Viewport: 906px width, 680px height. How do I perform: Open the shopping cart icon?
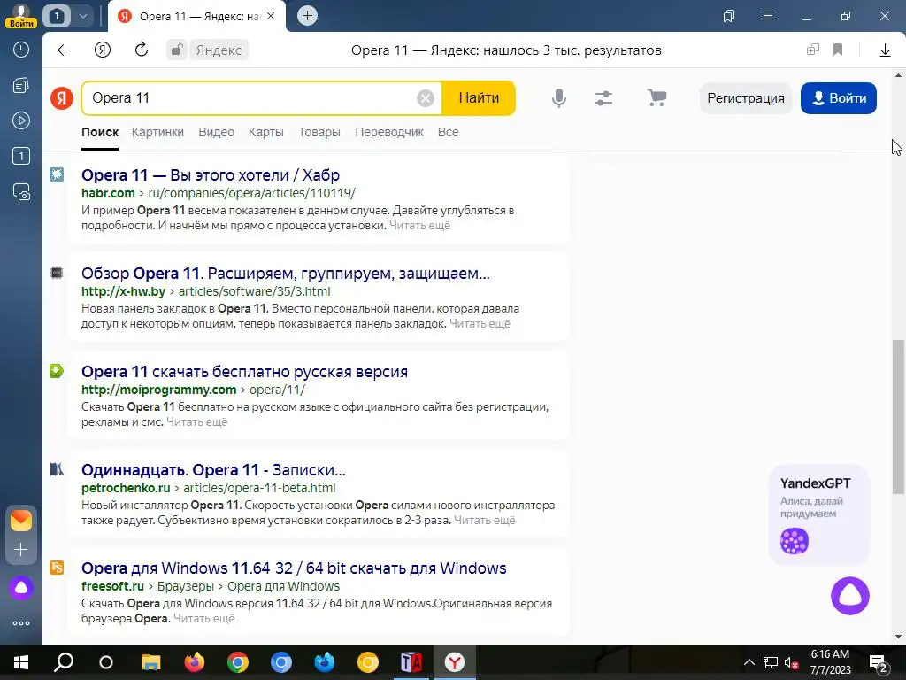pos(657,97)
